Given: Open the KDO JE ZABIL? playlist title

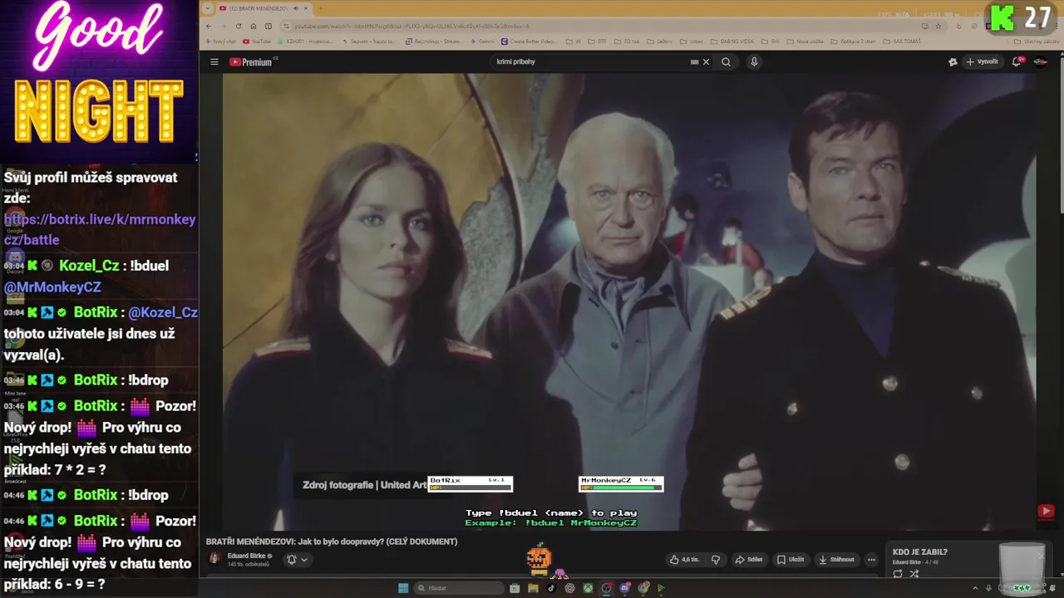Looking at the screenshot, I should coord(920,552).
